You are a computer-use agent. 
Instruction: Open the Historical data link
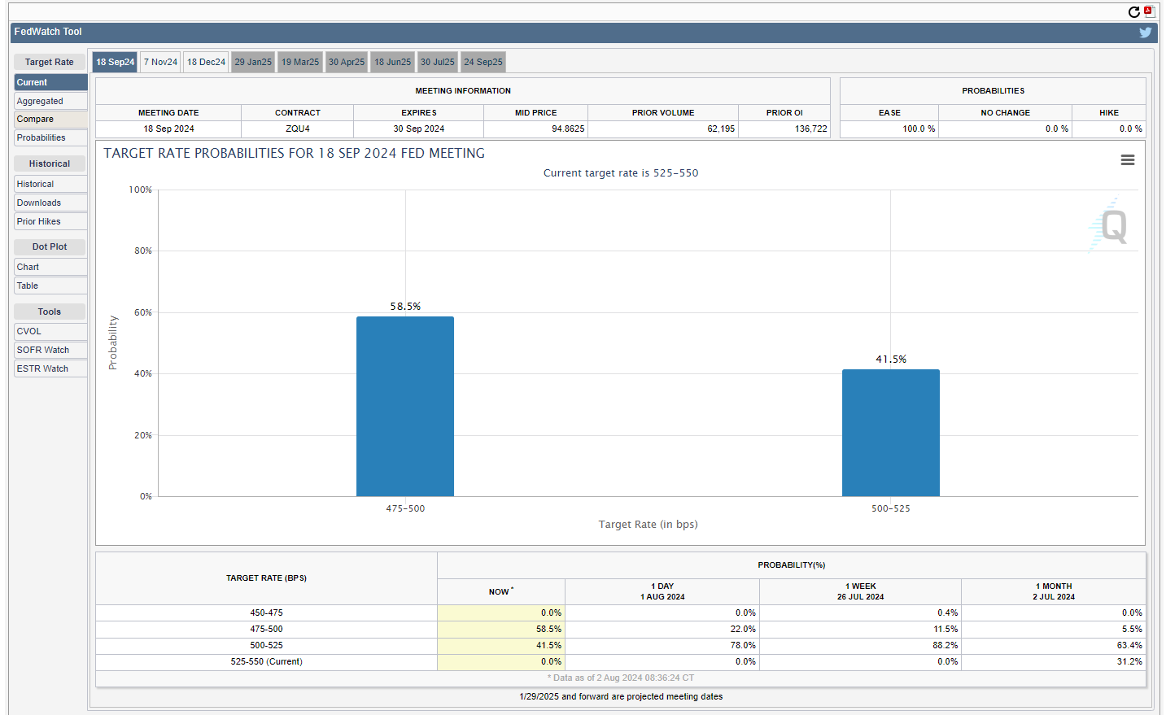50,185
